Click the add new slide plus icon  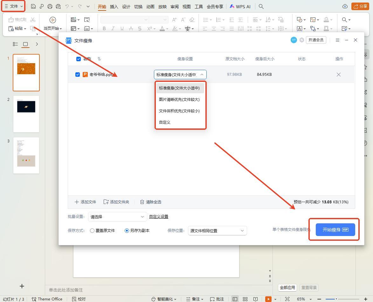(x=22, y=286)
